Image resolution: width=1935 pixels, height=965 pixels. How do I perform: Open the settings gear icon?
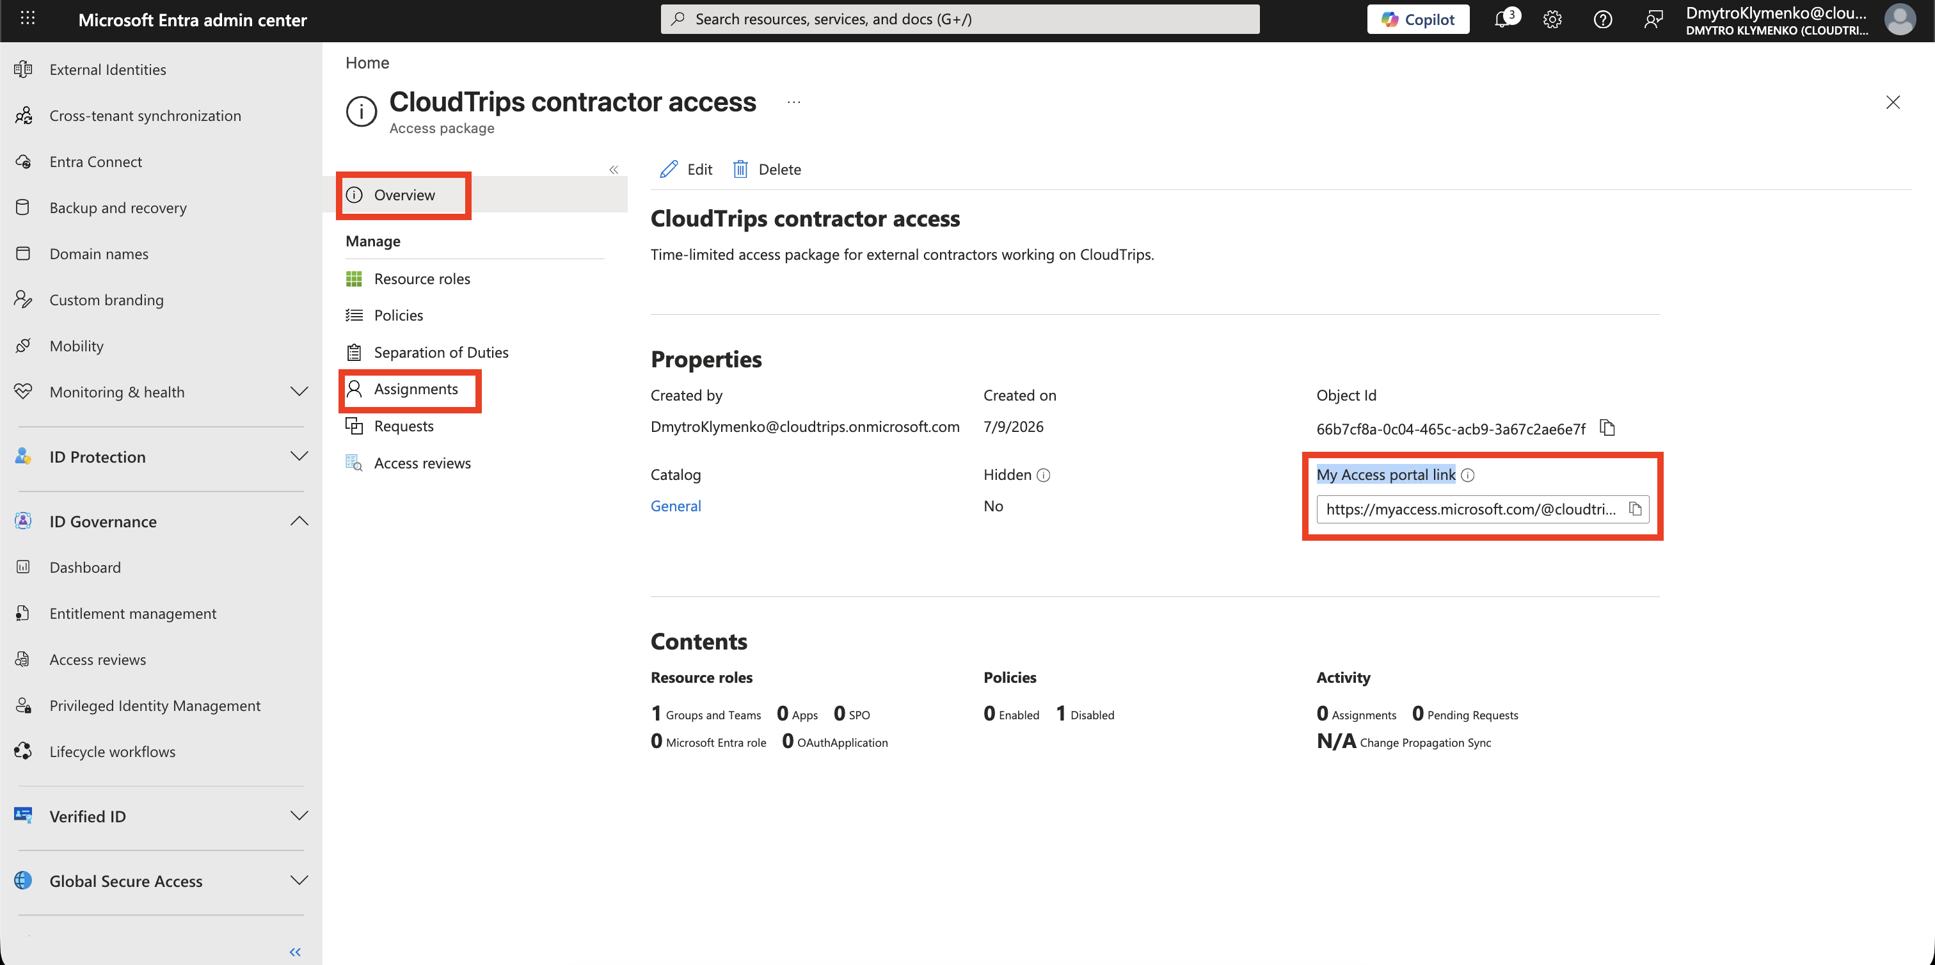click(1552, 20)
